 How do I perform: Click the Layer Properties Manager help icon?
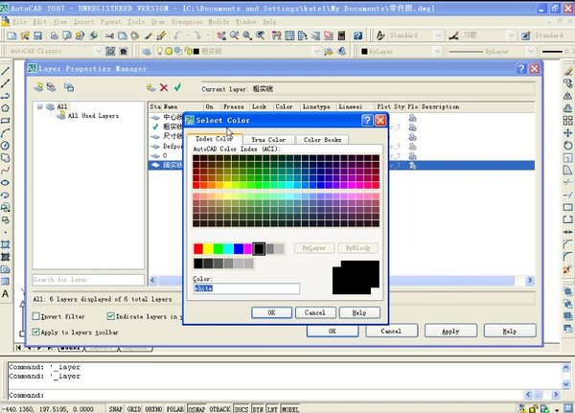pos(521,69)
